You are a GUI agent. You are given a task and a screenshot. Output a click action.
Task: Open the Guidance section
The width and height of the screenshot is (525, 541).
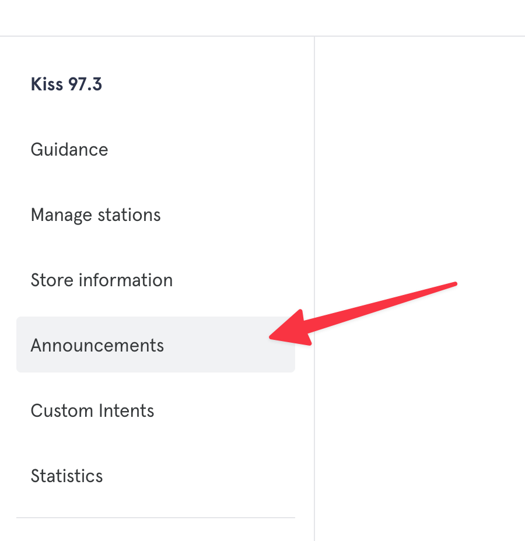(69, 150)
